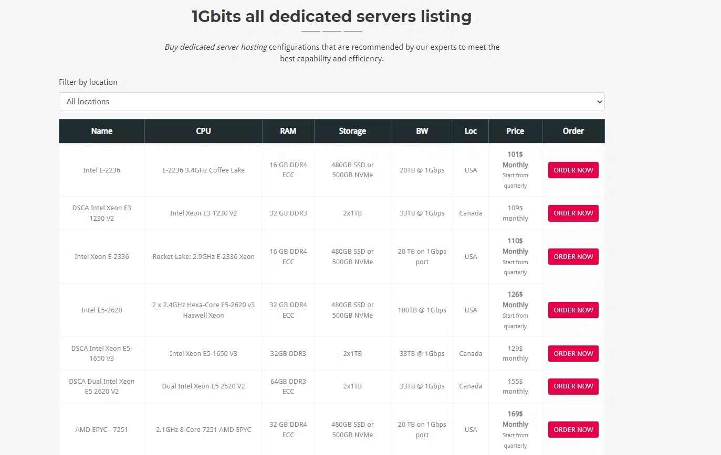Order the DSCA Intel Xeon E3 1230 V2 server
Viewport: 721px width, 455px height.
pyautogui.click(x=573, y=213)
